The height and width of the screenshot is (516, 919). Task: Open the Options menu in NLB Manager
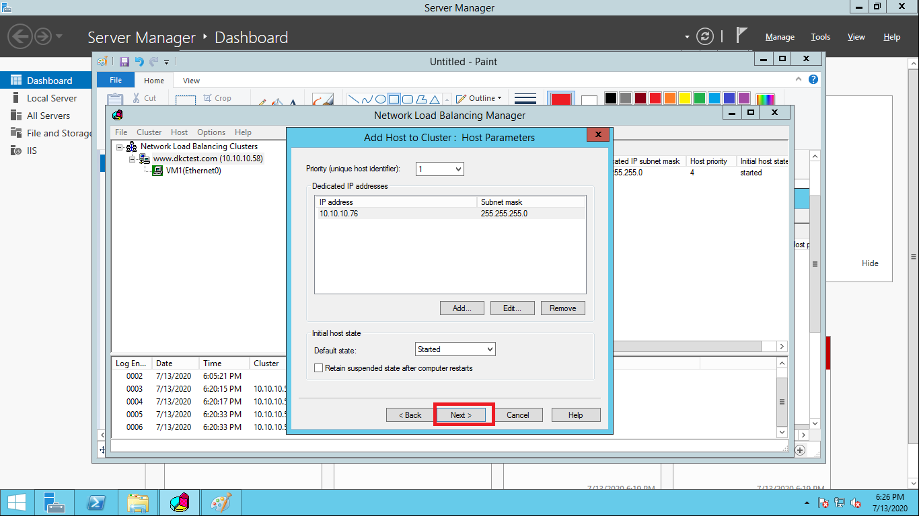coord(211,132)
